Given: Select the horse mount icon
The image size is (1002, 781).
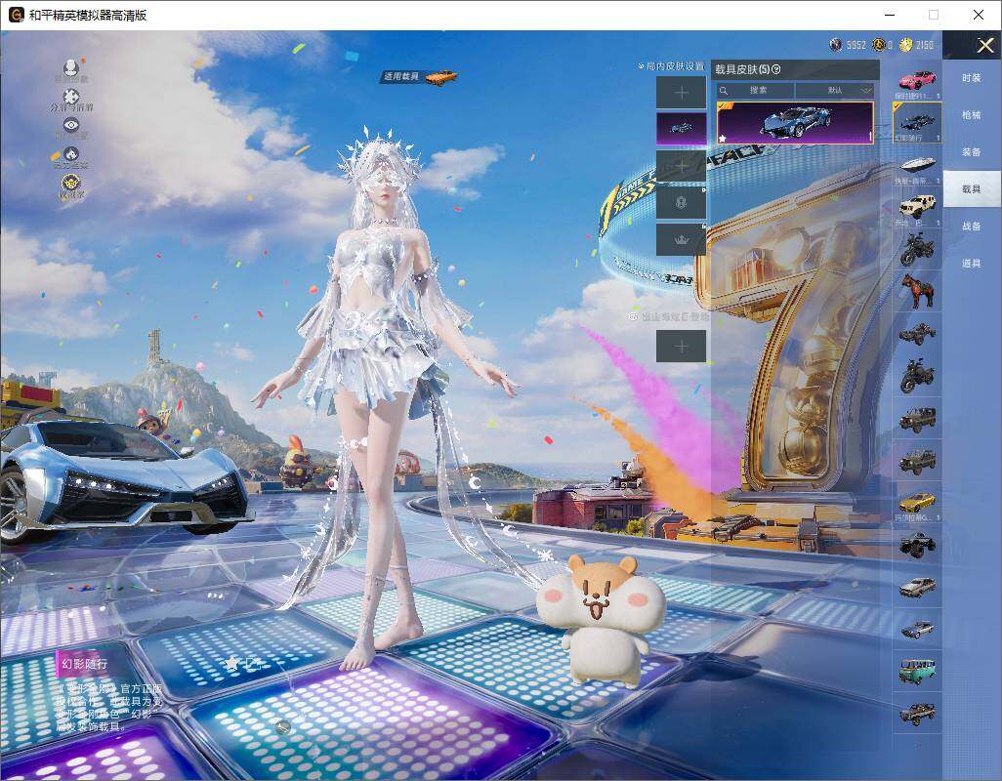Looking at the screenshot, I should (x=917, y=291).
